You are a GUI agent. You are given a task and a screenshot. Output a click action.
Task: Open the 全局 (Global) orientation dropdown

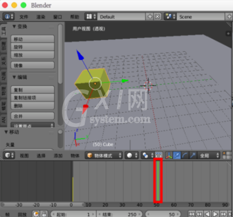pyautogui.click(x=209, y=155)
